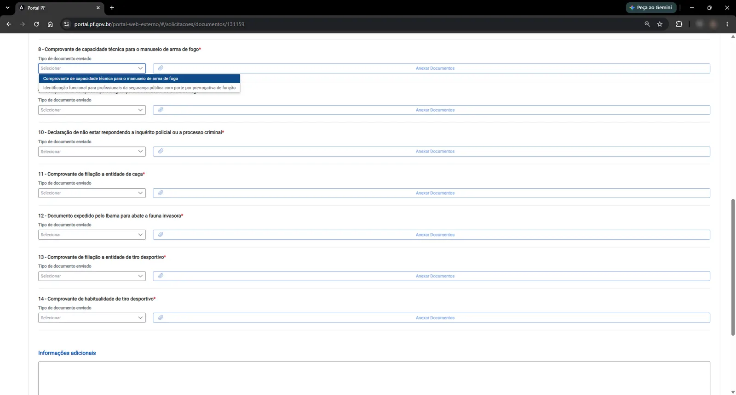Focus the Informações adicionais text area
The height and width of the screenshot is (395, 736).
click(x=374, y=378)
